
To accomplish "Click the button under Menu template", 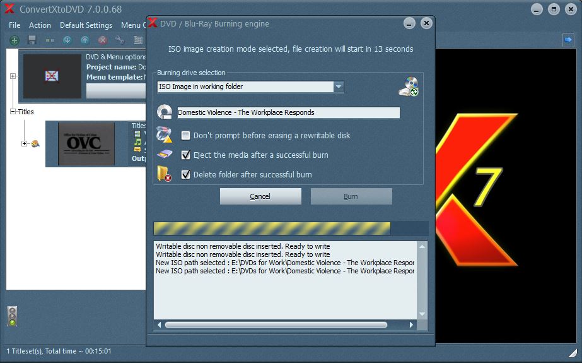I will tap(116, 91).
